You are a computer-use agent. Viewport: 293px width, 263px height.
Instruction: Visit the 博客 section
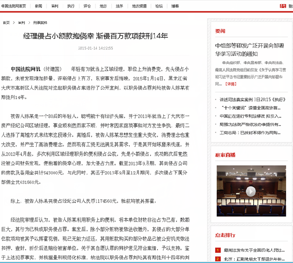click(175, 6)
